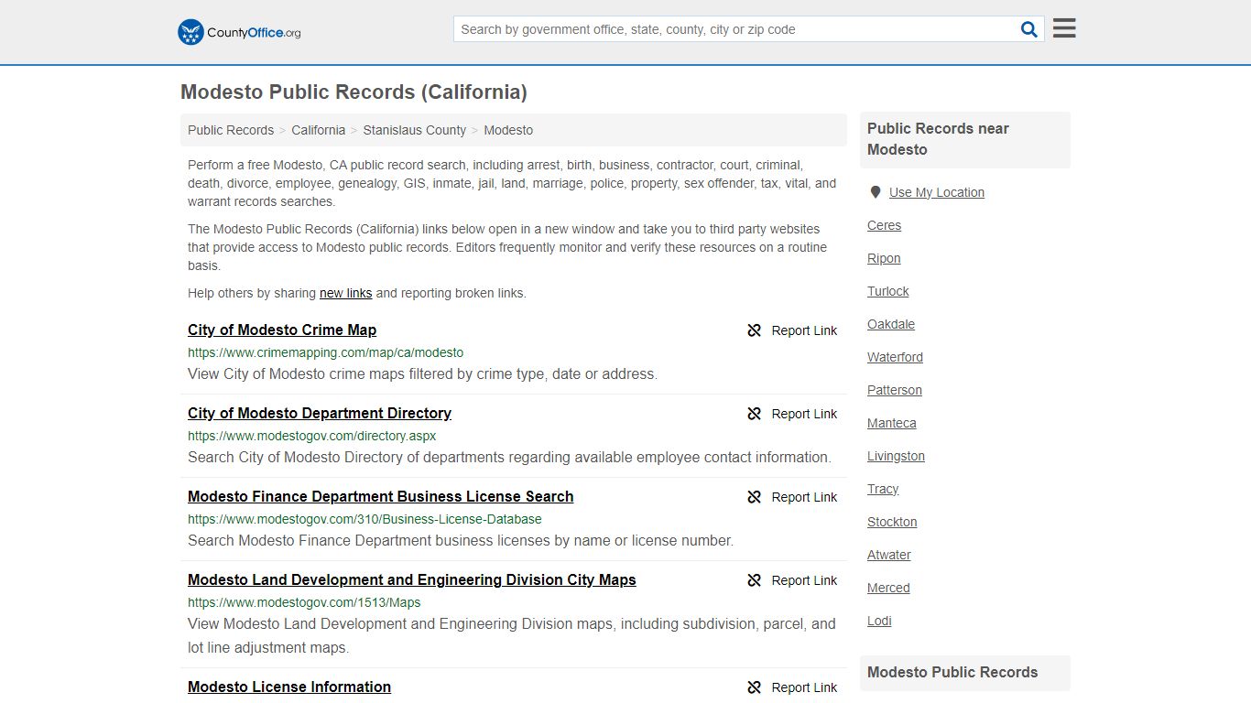Open the CountyOffice.org logo homepage
Image resolution: width=1251 pixels, height=703 pixels.
point(239,32)
